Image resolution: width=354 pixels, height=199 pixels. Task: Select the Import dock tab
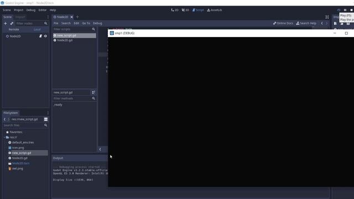[20, 17]
